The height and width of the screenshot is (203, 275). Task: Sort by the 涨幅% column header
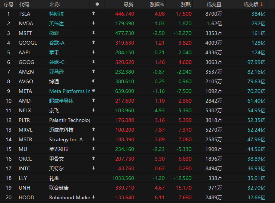157,4
